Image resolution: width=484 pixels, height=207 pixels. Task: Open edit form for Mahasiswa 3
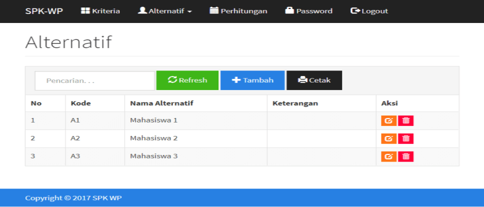[x=388, y=156]
